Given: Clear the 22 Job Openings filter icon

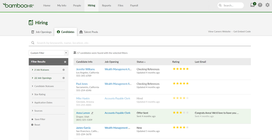Looking at the screenshot, I should (63, 78).
